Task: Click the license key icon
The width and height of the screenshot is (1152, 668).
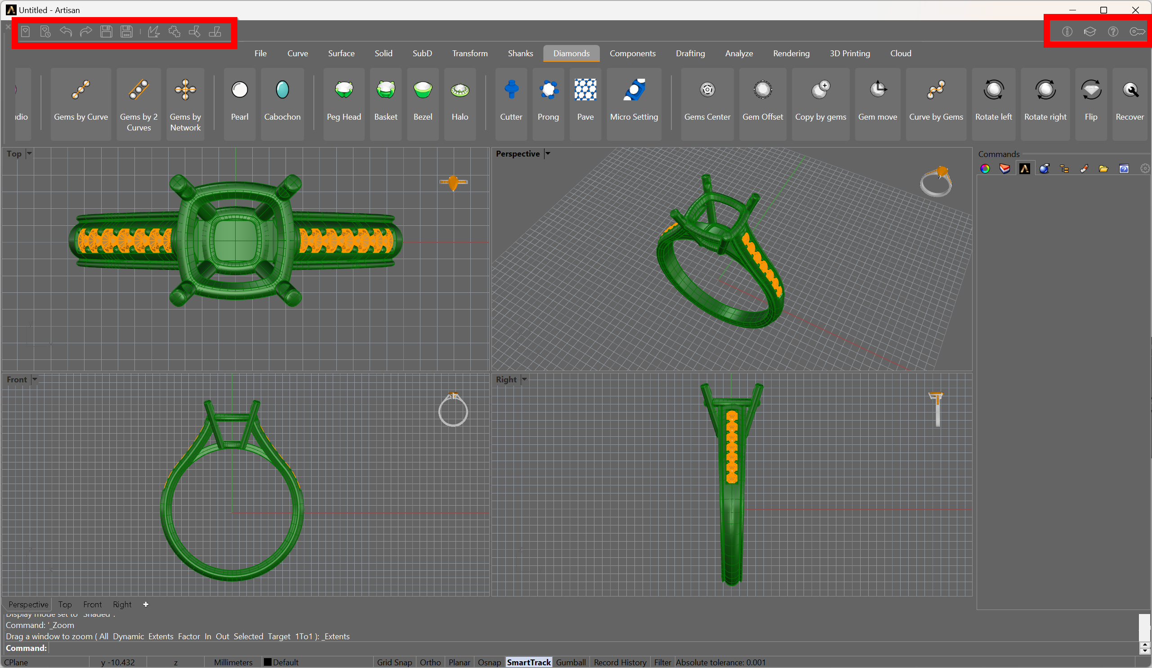Action: (x=1137, y=31)
